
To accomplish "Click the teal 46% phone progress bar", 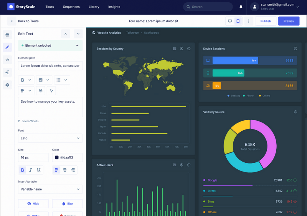I will point(228,73).
